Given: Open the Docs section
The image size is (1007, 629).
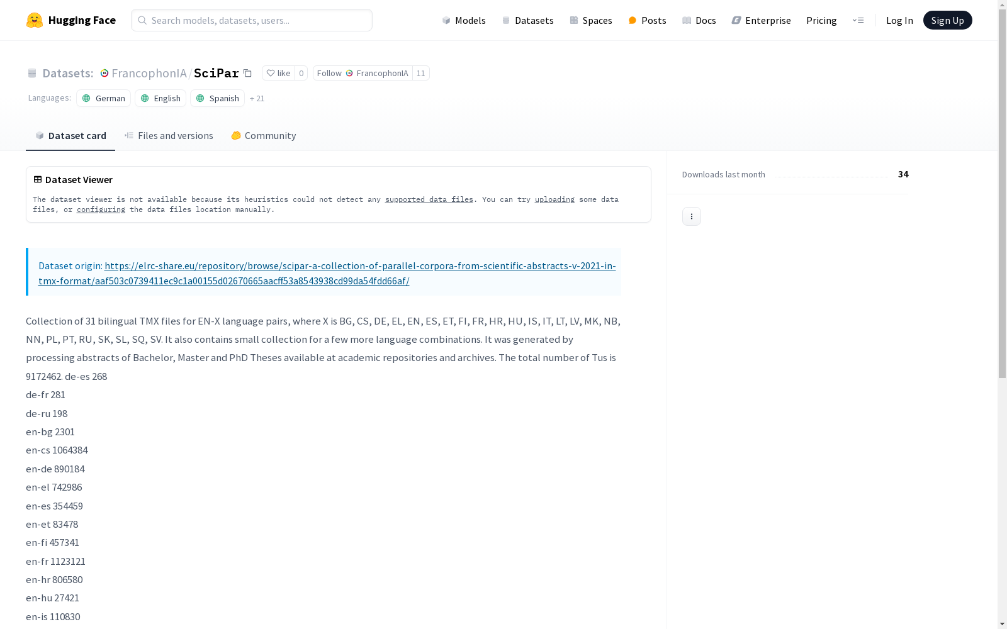Looking at the screenshot, I should coord(699,20).
